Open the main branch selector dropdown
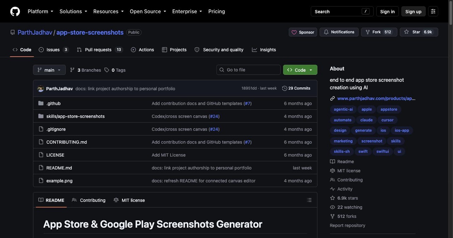The image size is (453, 238). pos(49,70)
